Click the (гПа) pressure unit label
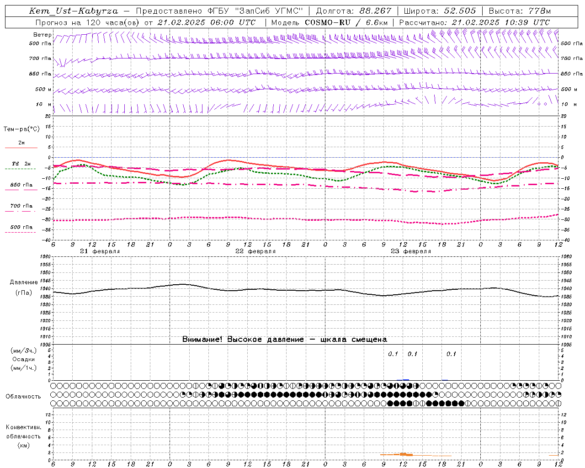 24,293
